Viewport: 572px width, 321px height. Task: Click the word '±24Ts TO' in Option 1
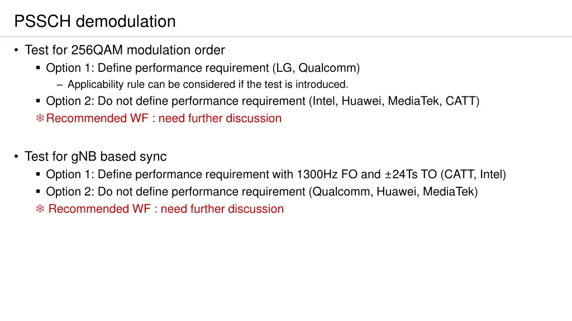tap(411, 174)
